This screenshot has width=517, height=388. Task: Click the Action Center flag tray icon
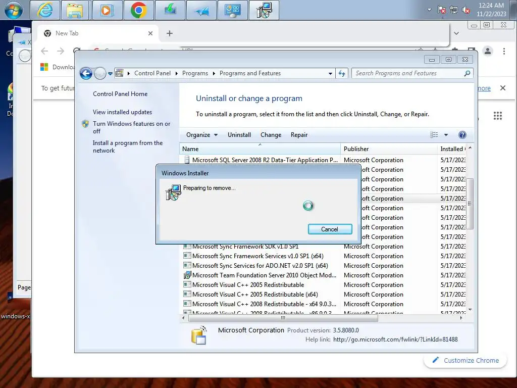click(441, 10)
